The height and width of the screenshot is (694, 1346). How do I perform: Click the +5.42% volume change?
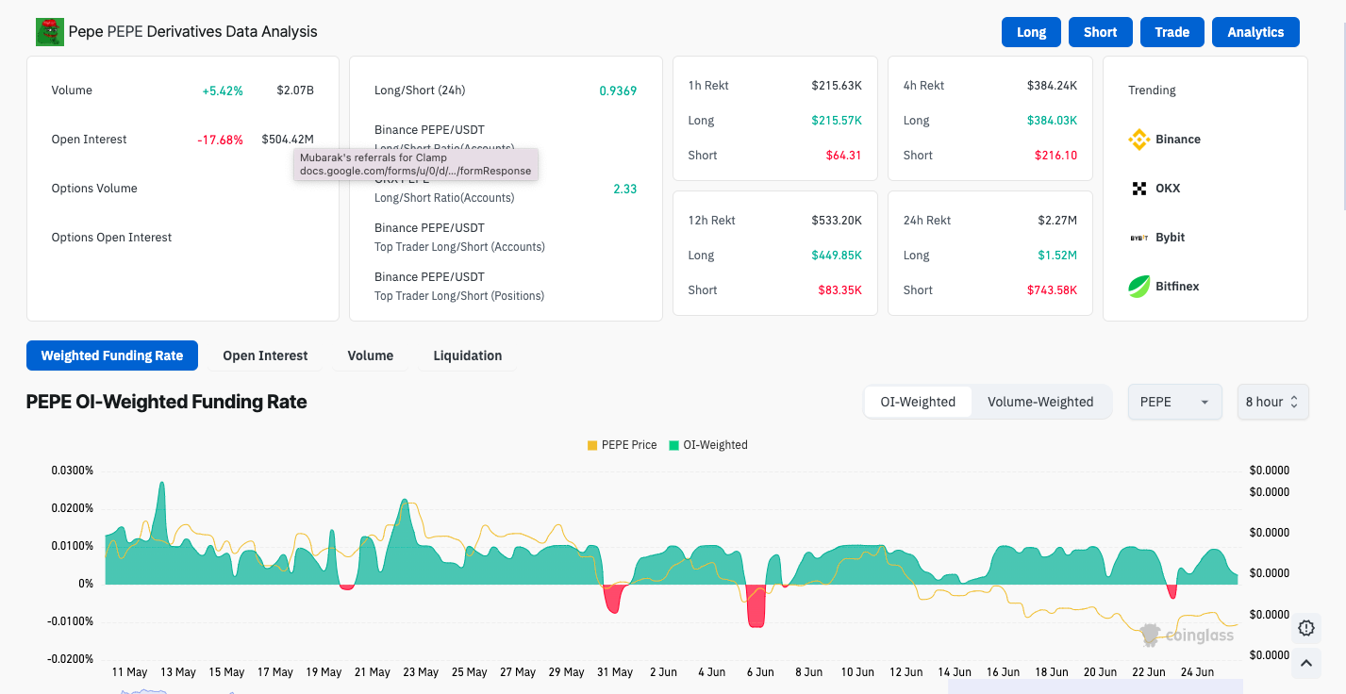(x=223, y=91)
